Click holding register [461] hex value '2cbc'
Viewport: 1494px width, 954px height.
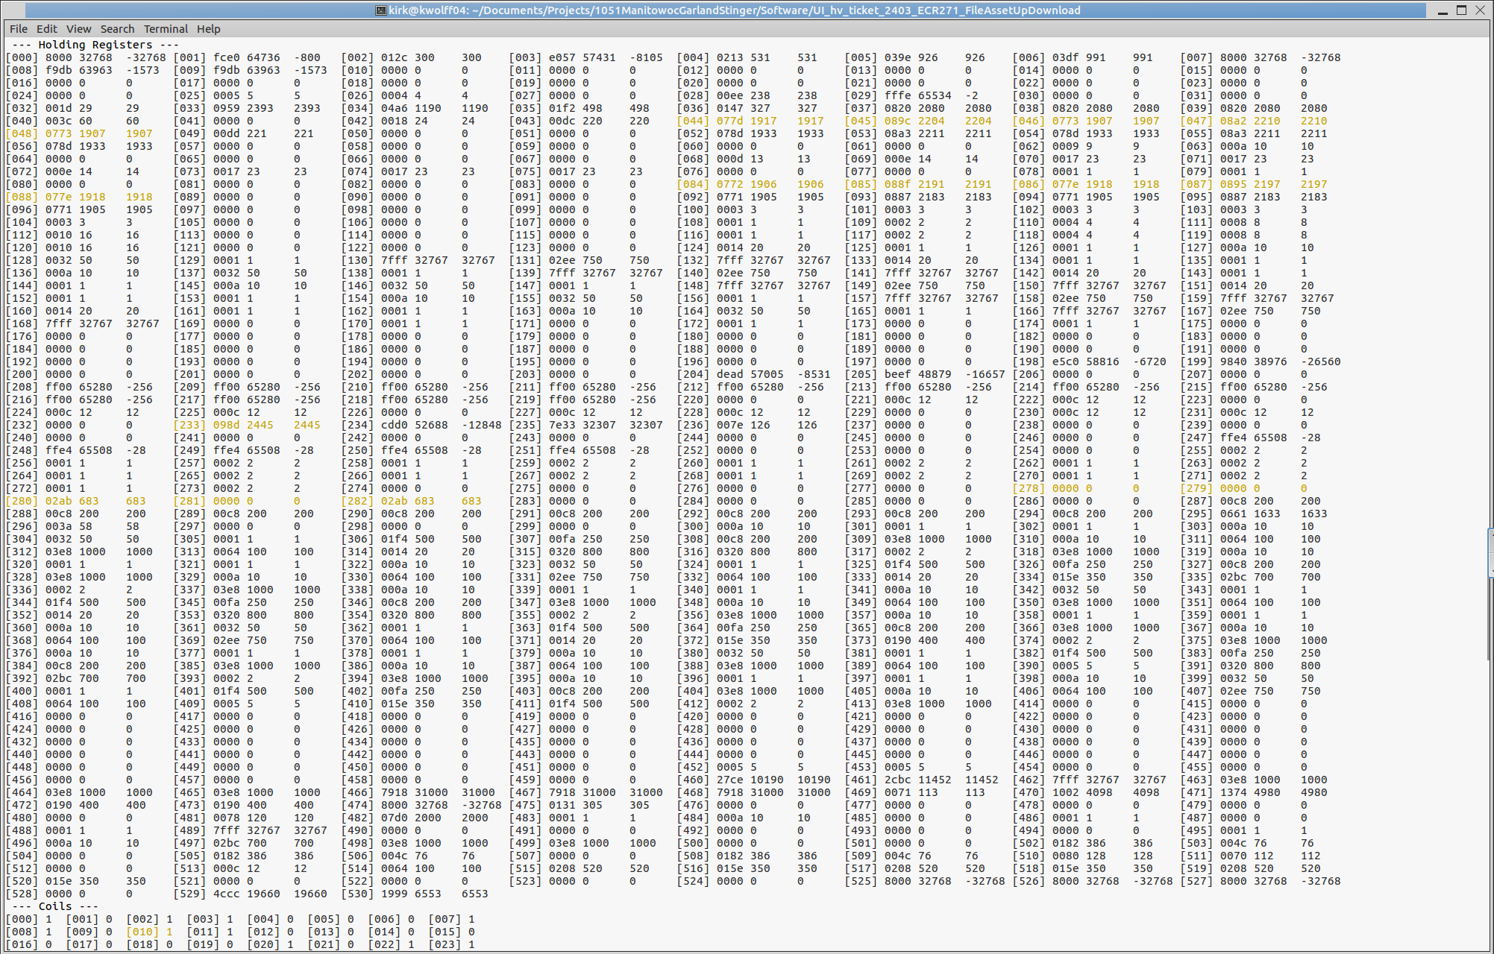[x=898, y=780]
